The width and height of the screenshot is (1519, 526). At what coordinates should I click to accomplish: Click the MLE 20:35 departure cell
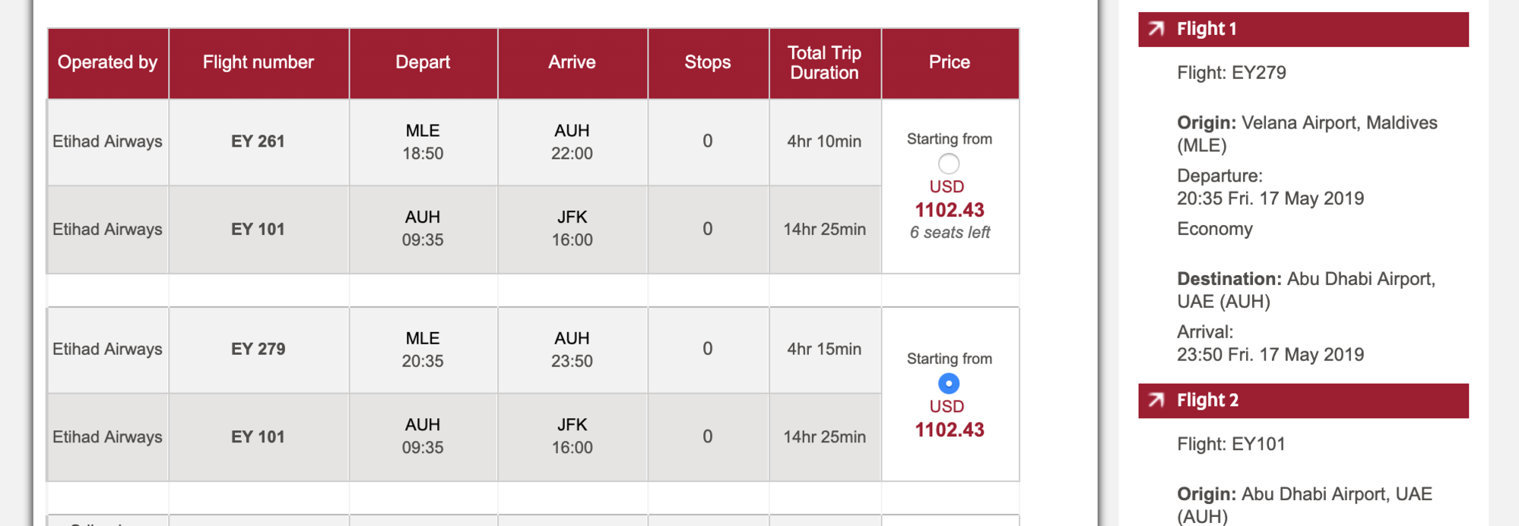pyautogui.click(x=423, y=350)
